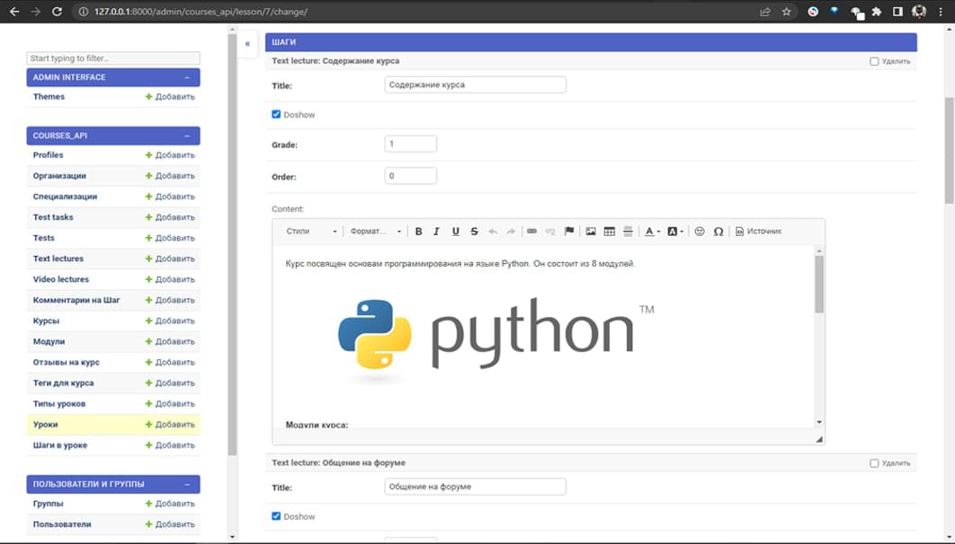
Task: Open the Формат dropdown in the editor
Action: point(375,232)
